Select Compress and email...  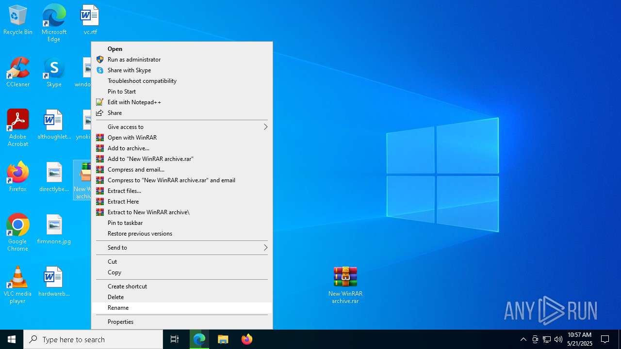(182, 170)
